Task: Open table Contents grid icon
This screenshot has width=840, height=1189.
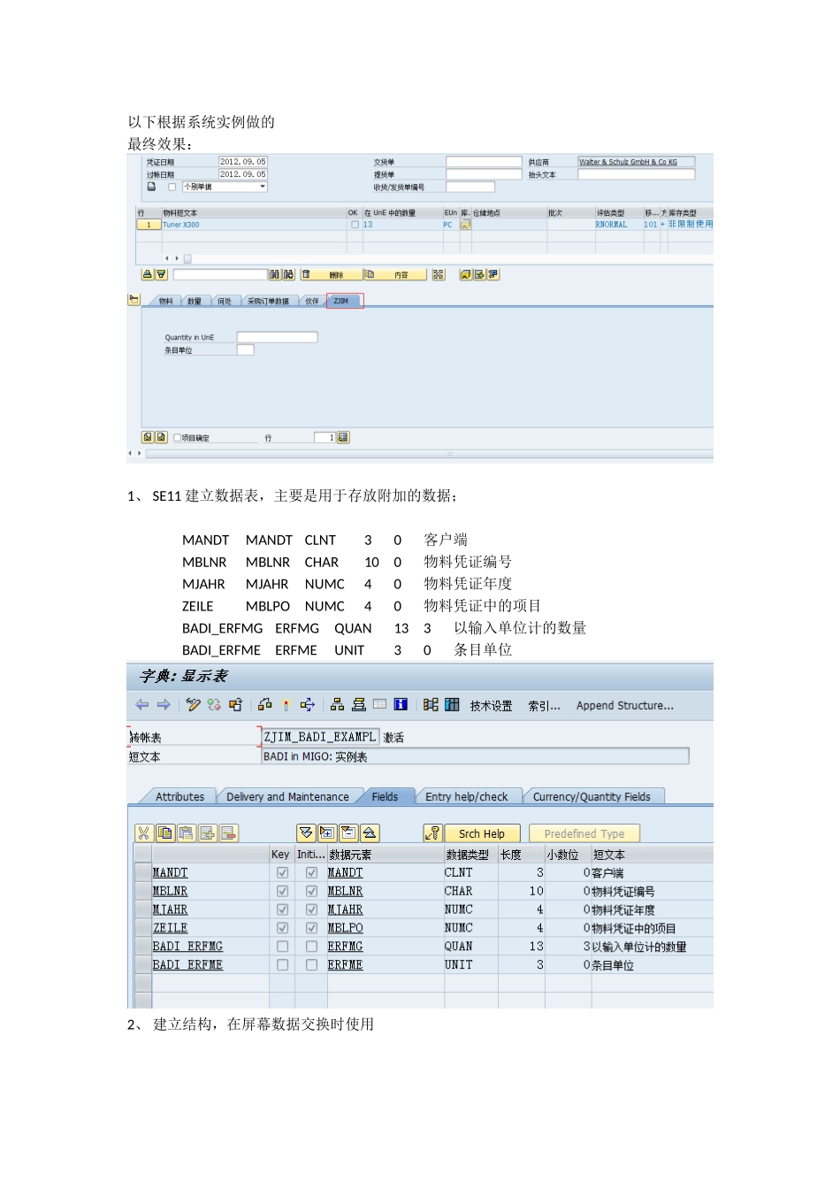Action: 452,704
